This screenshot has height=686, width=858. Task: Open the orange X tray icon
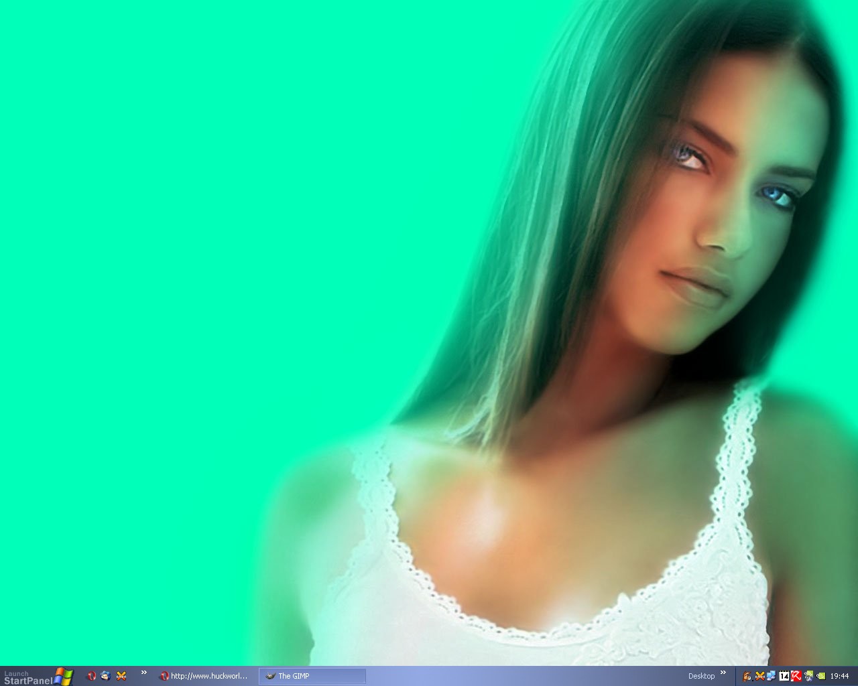tap(760, 676)
